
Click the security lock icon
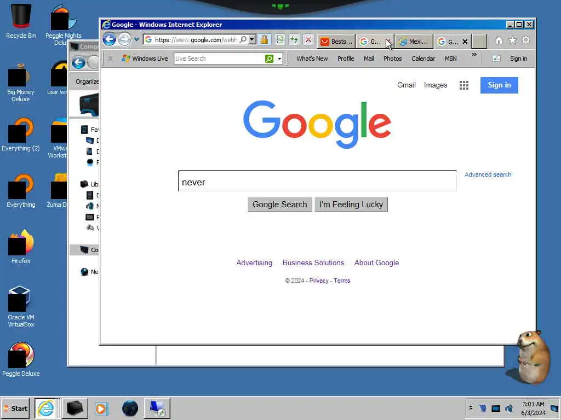[x=265, y=39]
